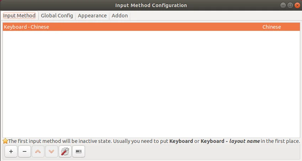This screenshot has width=302, height=161.
Task: Open configuration for selected input method (wrench icon)
Action: click(65, 151)
